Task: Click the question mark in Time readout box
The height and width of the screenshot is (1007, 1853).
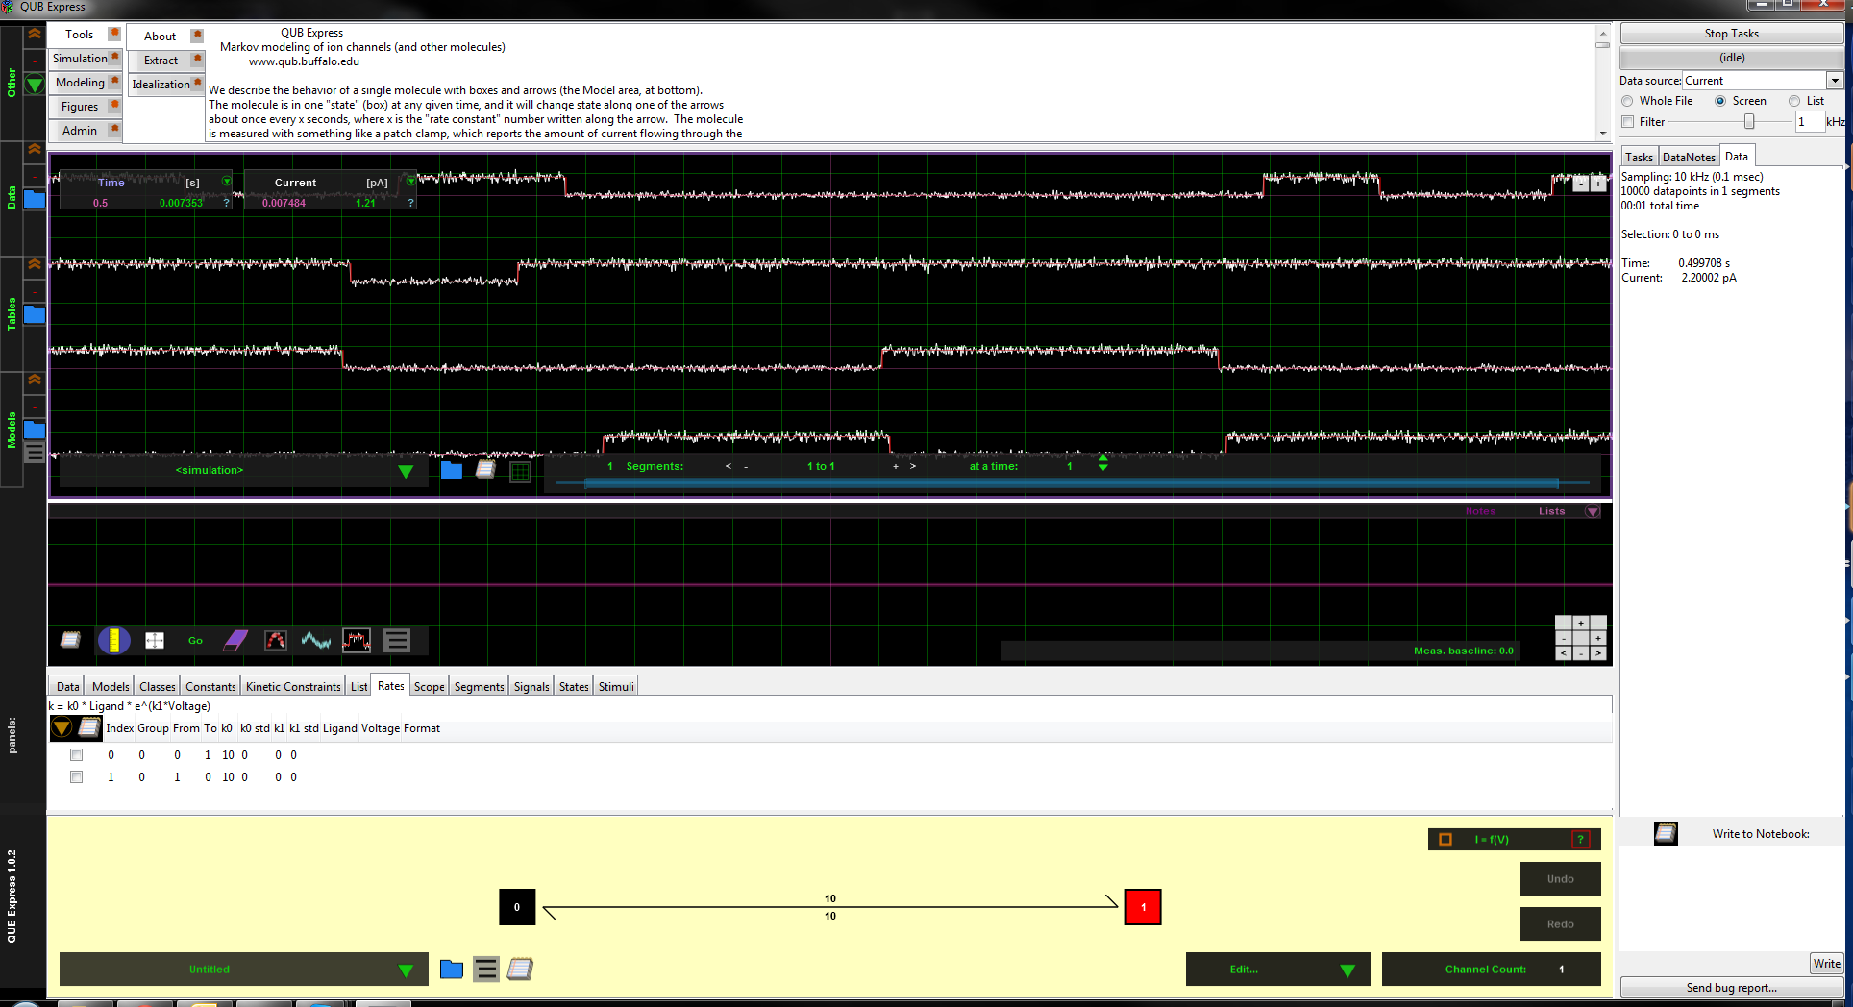Action: pyautogui.click(x=227, y=203)
